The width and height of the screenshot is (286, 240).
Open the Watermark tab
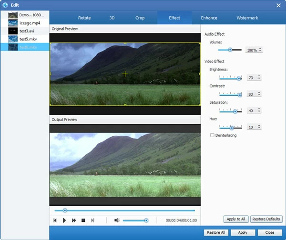click(247, 18)
